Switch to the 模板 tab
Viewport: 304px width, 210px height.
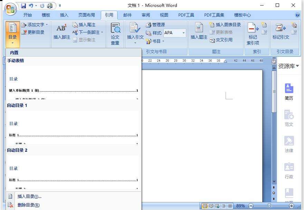[46, 15]
